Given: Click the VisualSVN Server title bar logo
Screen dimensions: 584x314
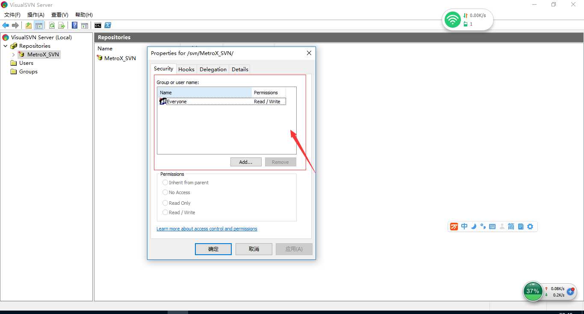Looking at the screenshot, I should pyautogui.click(x=4, y=5).
